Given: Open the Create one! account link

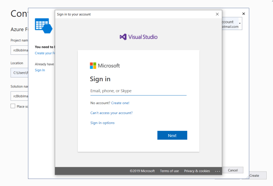Looking at the screenshot, I should coord(120,103).
